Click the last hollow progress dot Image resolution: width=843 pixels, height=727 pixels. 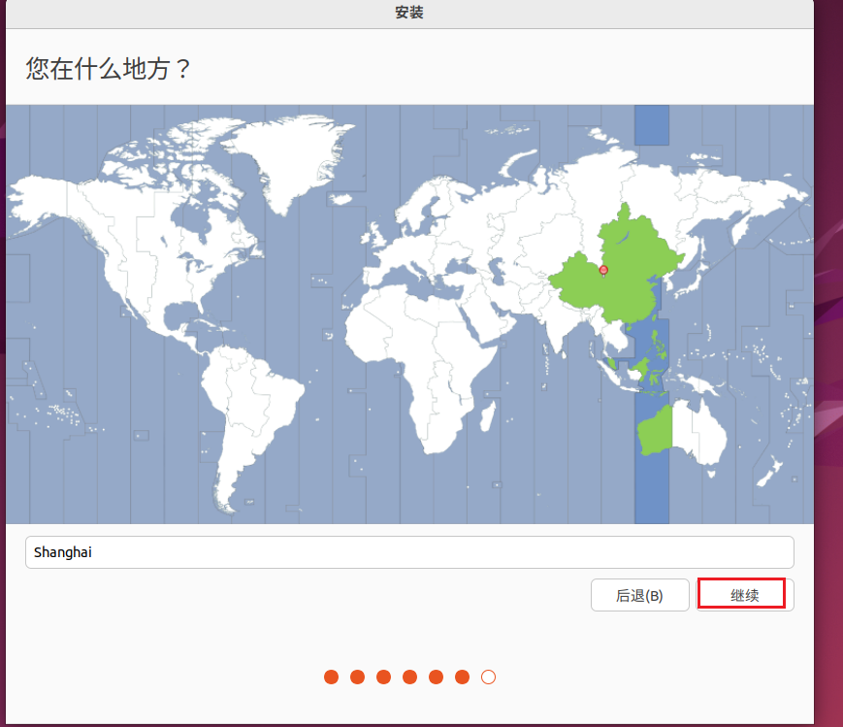(x=488, y=677)
